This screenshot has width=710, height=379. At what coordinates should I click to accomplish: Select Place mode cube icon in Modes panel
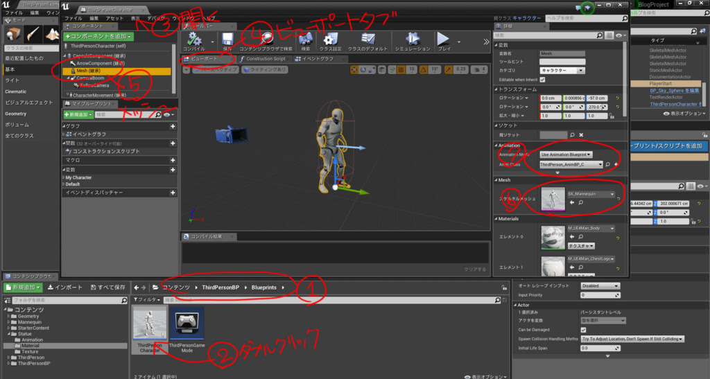tap(13, 33)
